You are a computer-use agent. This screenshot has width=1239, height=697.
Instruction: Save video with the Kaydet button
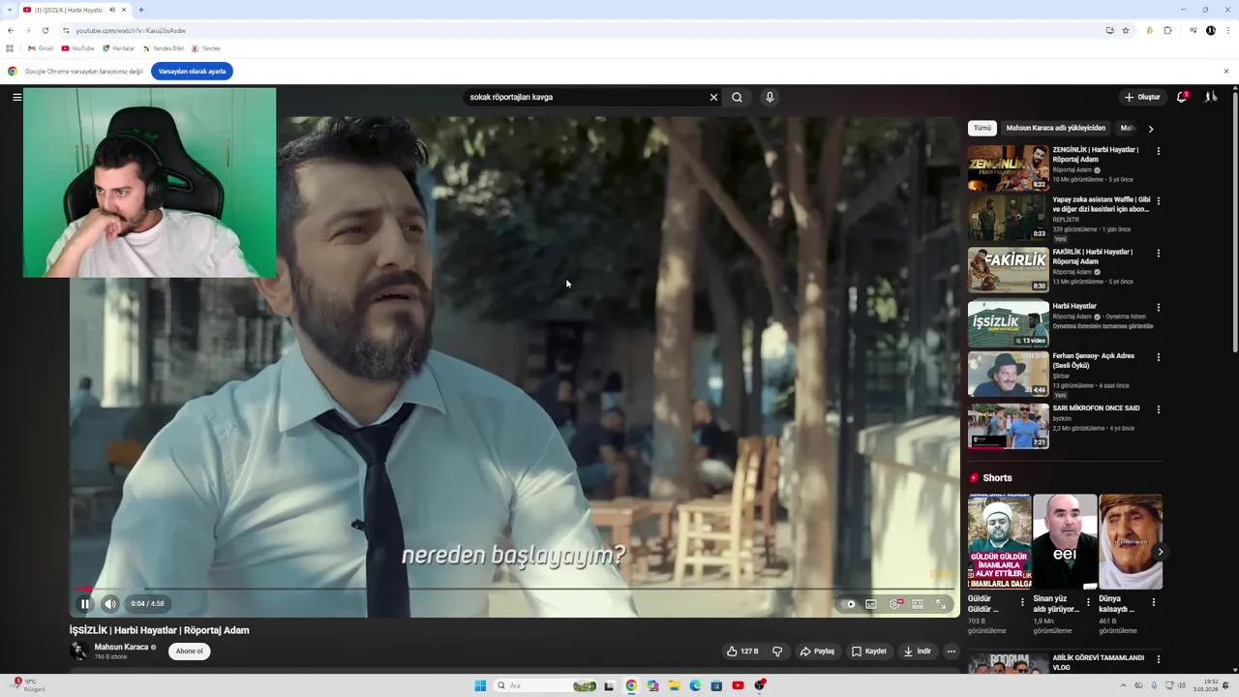[x=869, y=652]
